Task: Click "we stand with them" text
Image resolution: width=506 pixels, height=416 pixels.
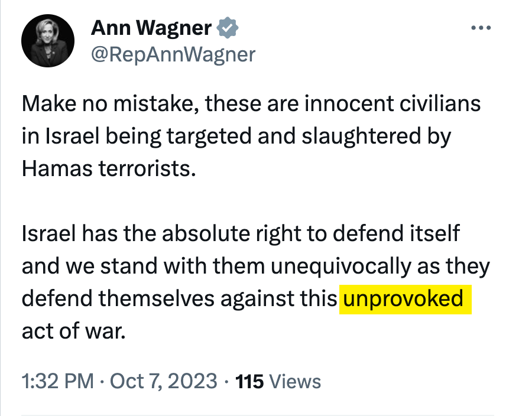Action: tap(167, 266)
